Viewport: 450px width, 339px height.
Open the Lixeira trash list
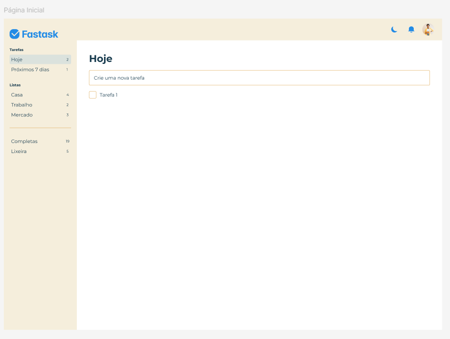pyautogui.click(x=40, y=151)
